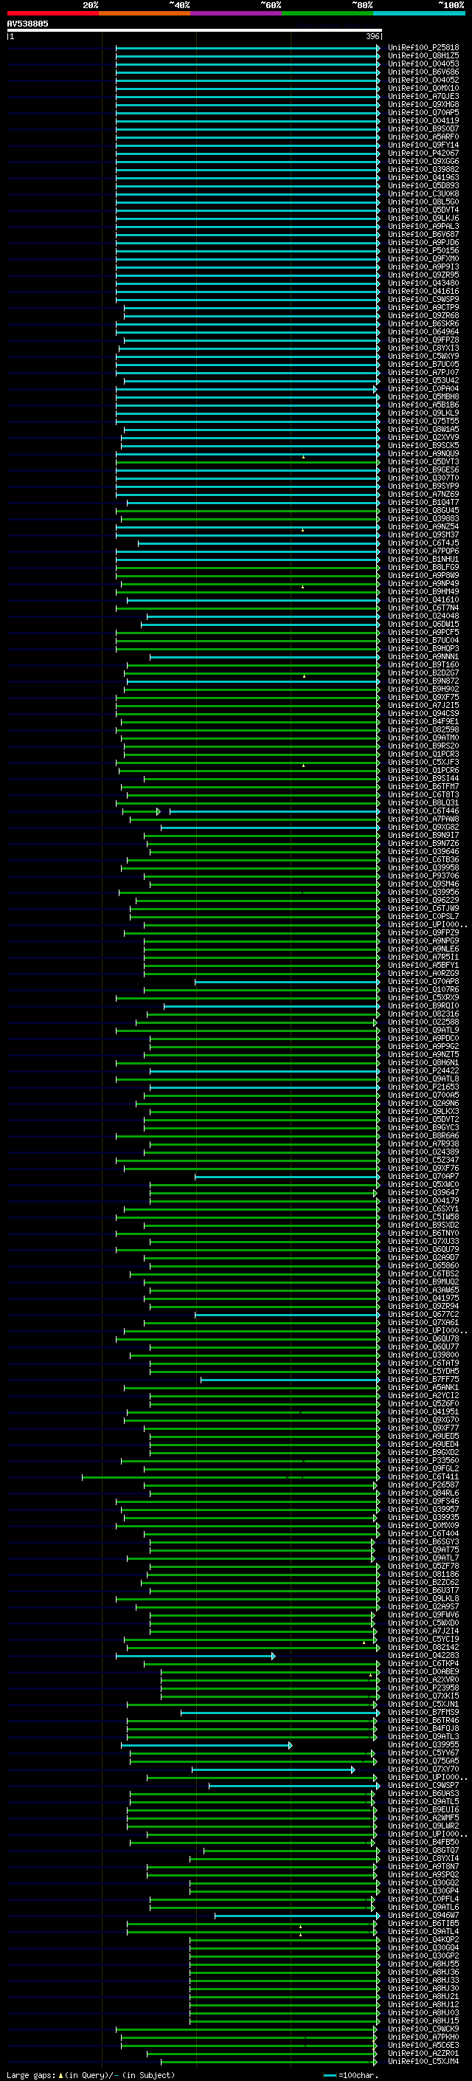Select hit label UniRef100_O22588
Image resolution: width=472 pixels, height=2081 pixels.
[x=423, y=1022]
